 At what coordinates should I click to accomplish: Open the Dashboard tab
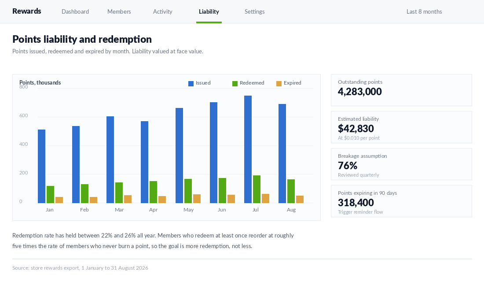coord(75,11)
